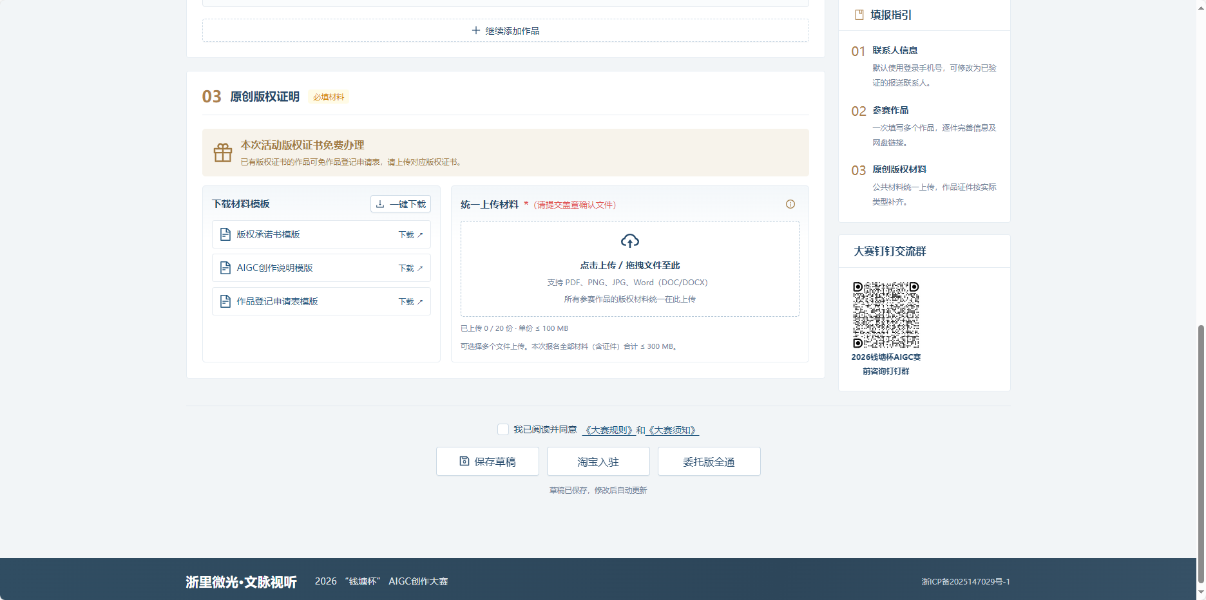Click the 已上传 0 / 20 份 counter text
1206x600 pixels.
click(486, 328)
